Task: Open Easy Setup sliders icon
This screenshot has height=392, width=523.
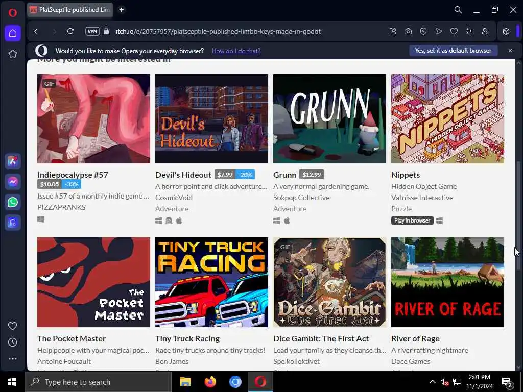Action: (469, 31)
